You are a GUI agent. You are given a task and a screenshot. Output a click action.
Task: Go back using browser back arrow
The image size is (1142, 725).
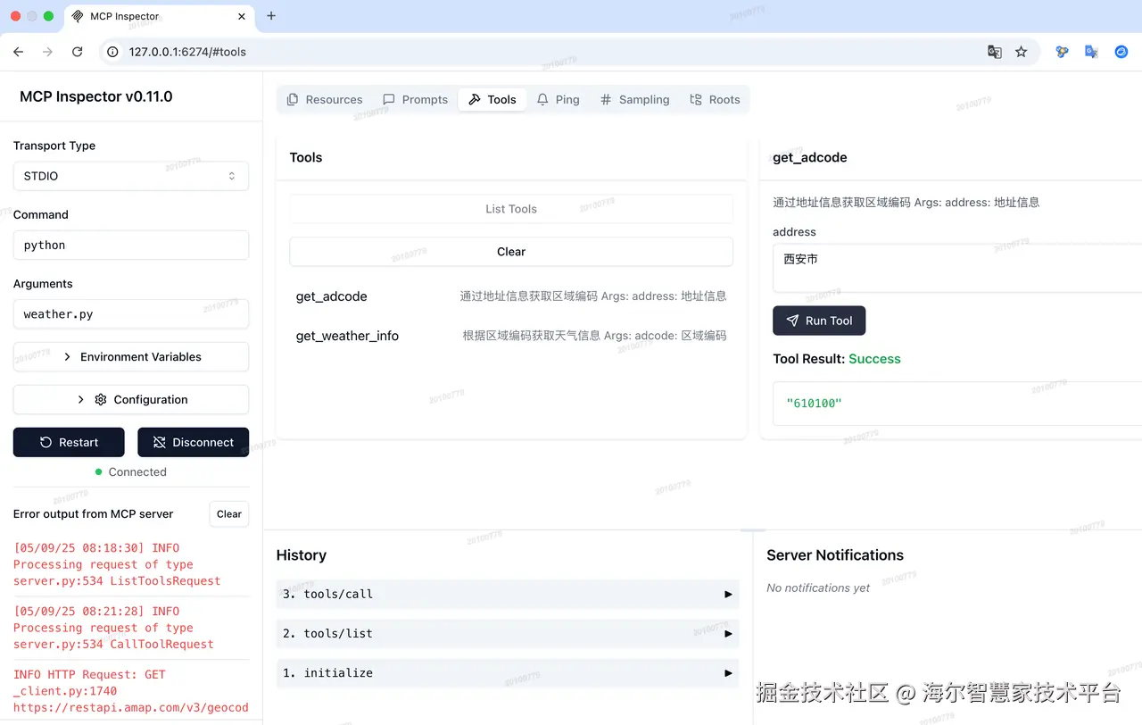[x=18, y=52]
